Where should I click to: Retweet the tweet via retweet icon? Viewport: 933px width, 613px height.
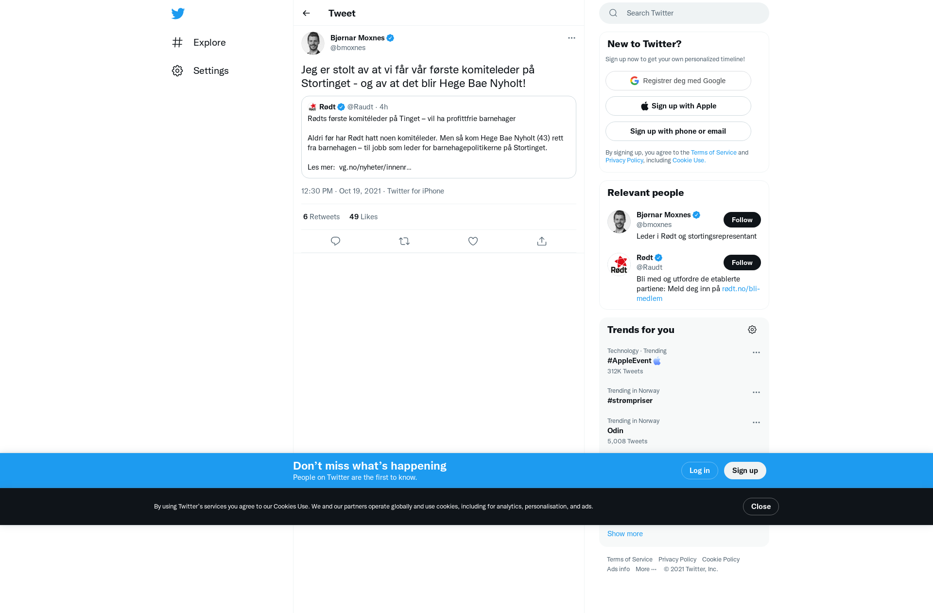coord(404,241)
